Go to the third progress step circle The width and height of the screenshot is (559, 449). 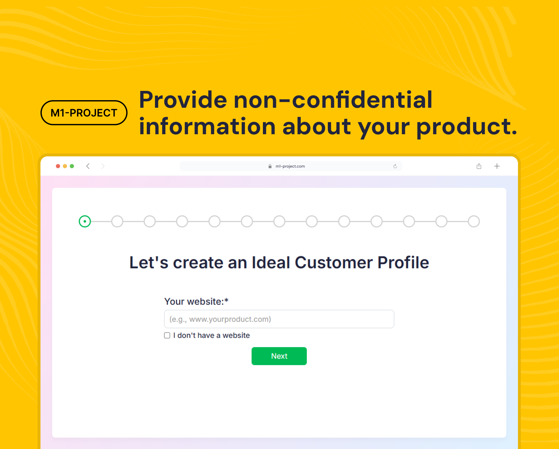point(150,221)
